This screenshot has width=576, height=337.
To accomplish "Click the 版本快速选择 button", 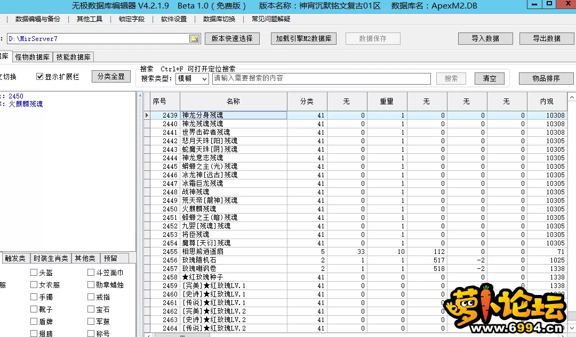I will coord(232,38).
